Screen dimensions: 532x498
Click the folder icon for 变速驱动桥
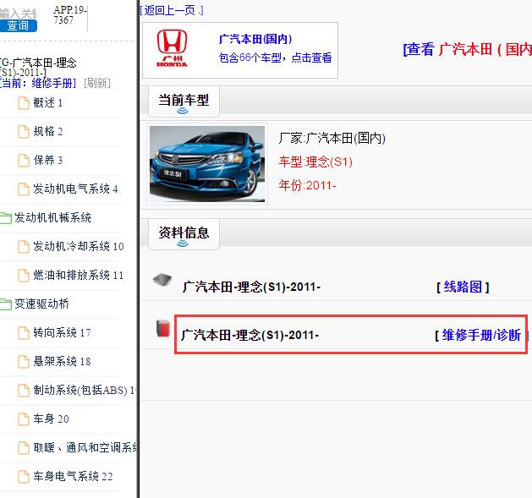click(x=6, y=304)
